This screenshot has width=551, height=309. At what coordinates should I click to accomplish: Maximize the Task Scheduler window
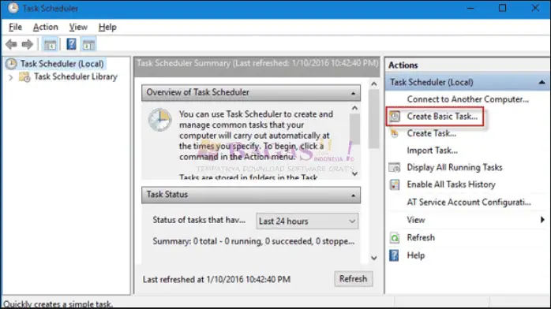(503, 8)
